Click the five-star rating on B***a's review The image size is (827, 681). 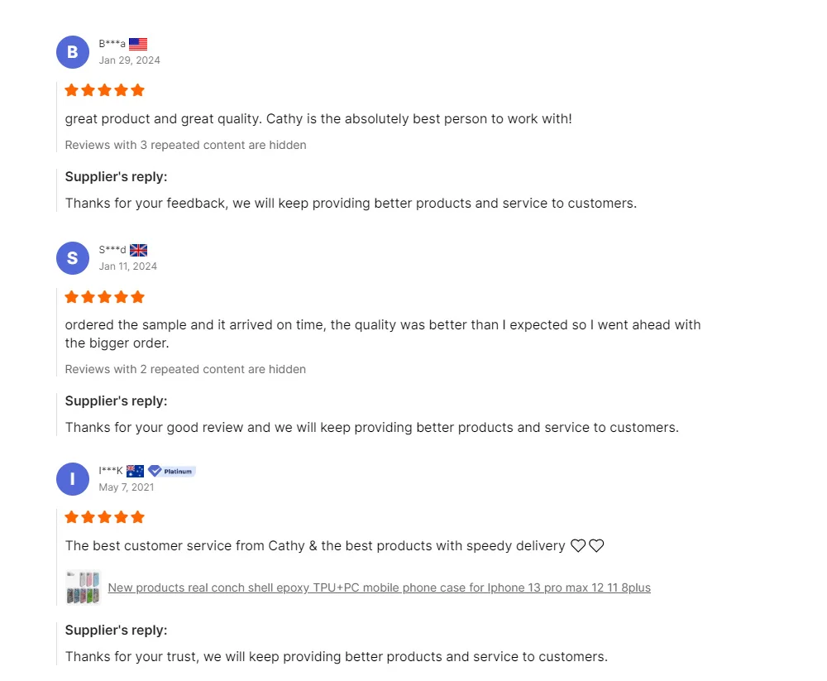tap(104, 90)
